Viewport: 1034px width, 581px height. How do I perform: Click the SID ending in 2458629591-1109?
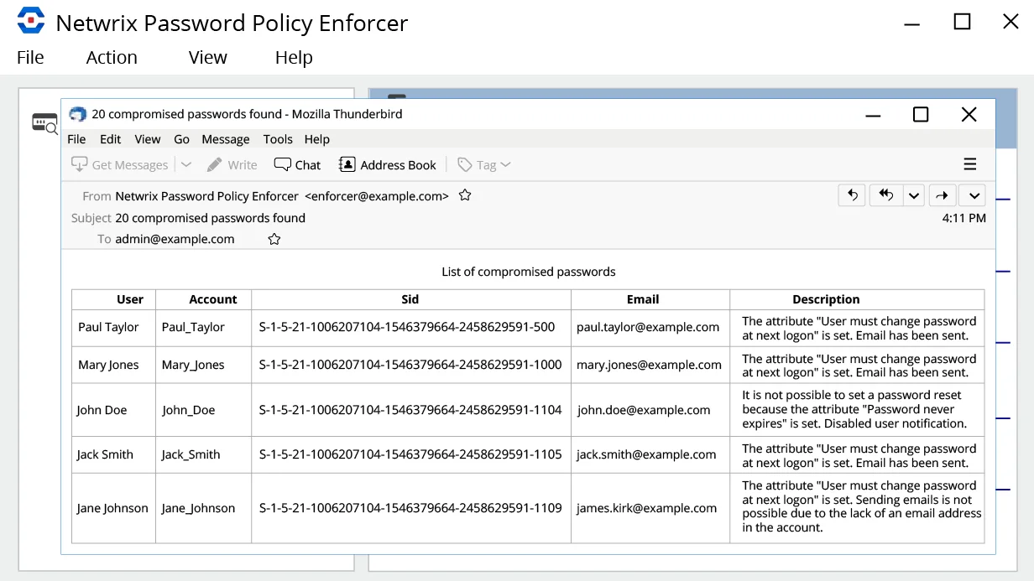coord(410,508)
